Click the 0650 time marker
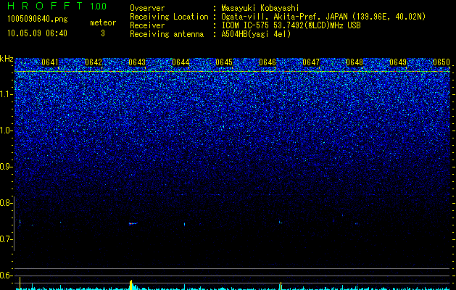This screenshot has width=456, height=290. tap(442, 62)
